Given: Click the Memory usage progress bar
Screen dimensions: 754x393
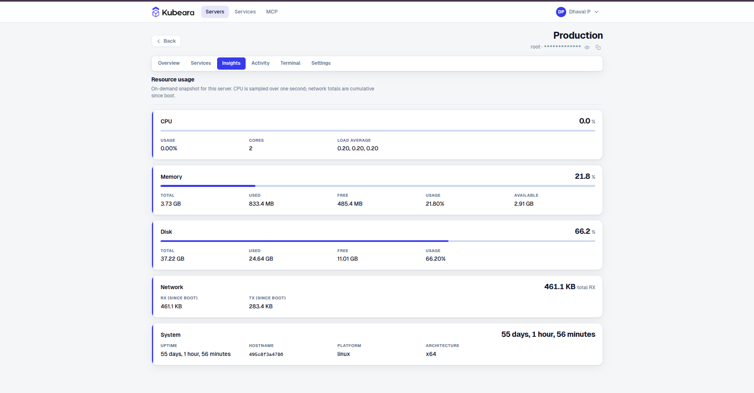Looking at the screenshot, I should tap(378, 186).
